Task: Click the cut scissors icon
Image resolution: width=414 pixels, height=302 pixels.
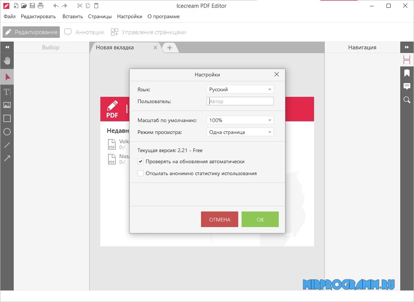Action: pos(80,6)
